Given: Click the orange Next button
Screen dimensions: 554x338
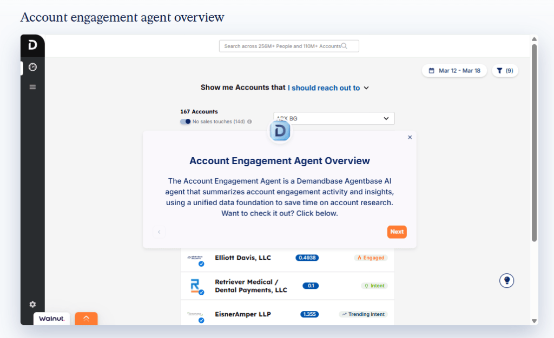Looking at the screenshot, I should [x=397, y=232].
